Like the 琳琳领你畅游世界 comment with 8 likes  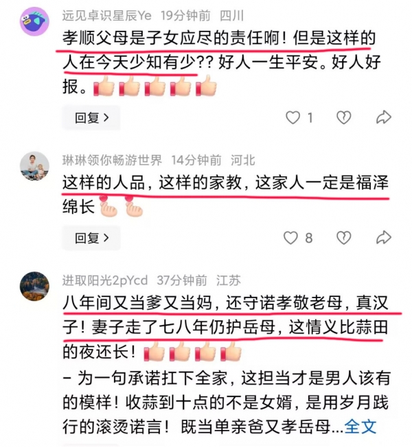(290, 238)
